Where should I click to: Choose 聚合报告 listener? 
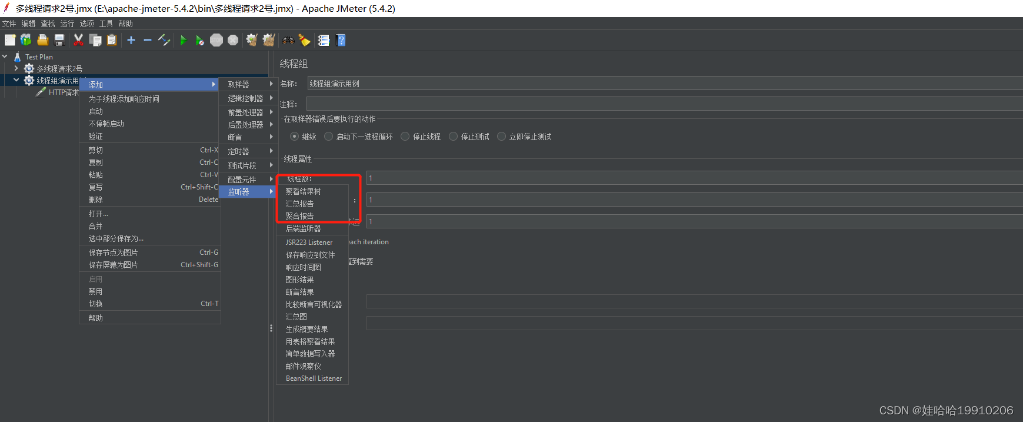(x=312, y=216)
